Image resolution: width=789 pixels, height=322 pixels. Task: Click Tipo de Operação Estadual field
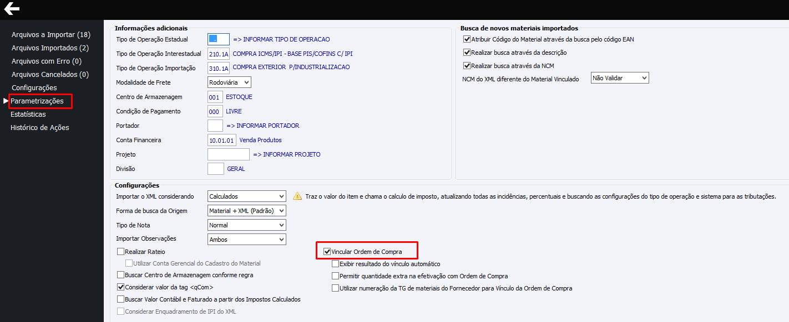point(218,39)
